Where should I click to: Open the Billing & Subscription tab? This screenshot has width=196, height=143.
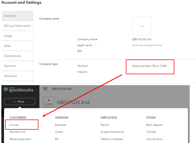(18, 26)
